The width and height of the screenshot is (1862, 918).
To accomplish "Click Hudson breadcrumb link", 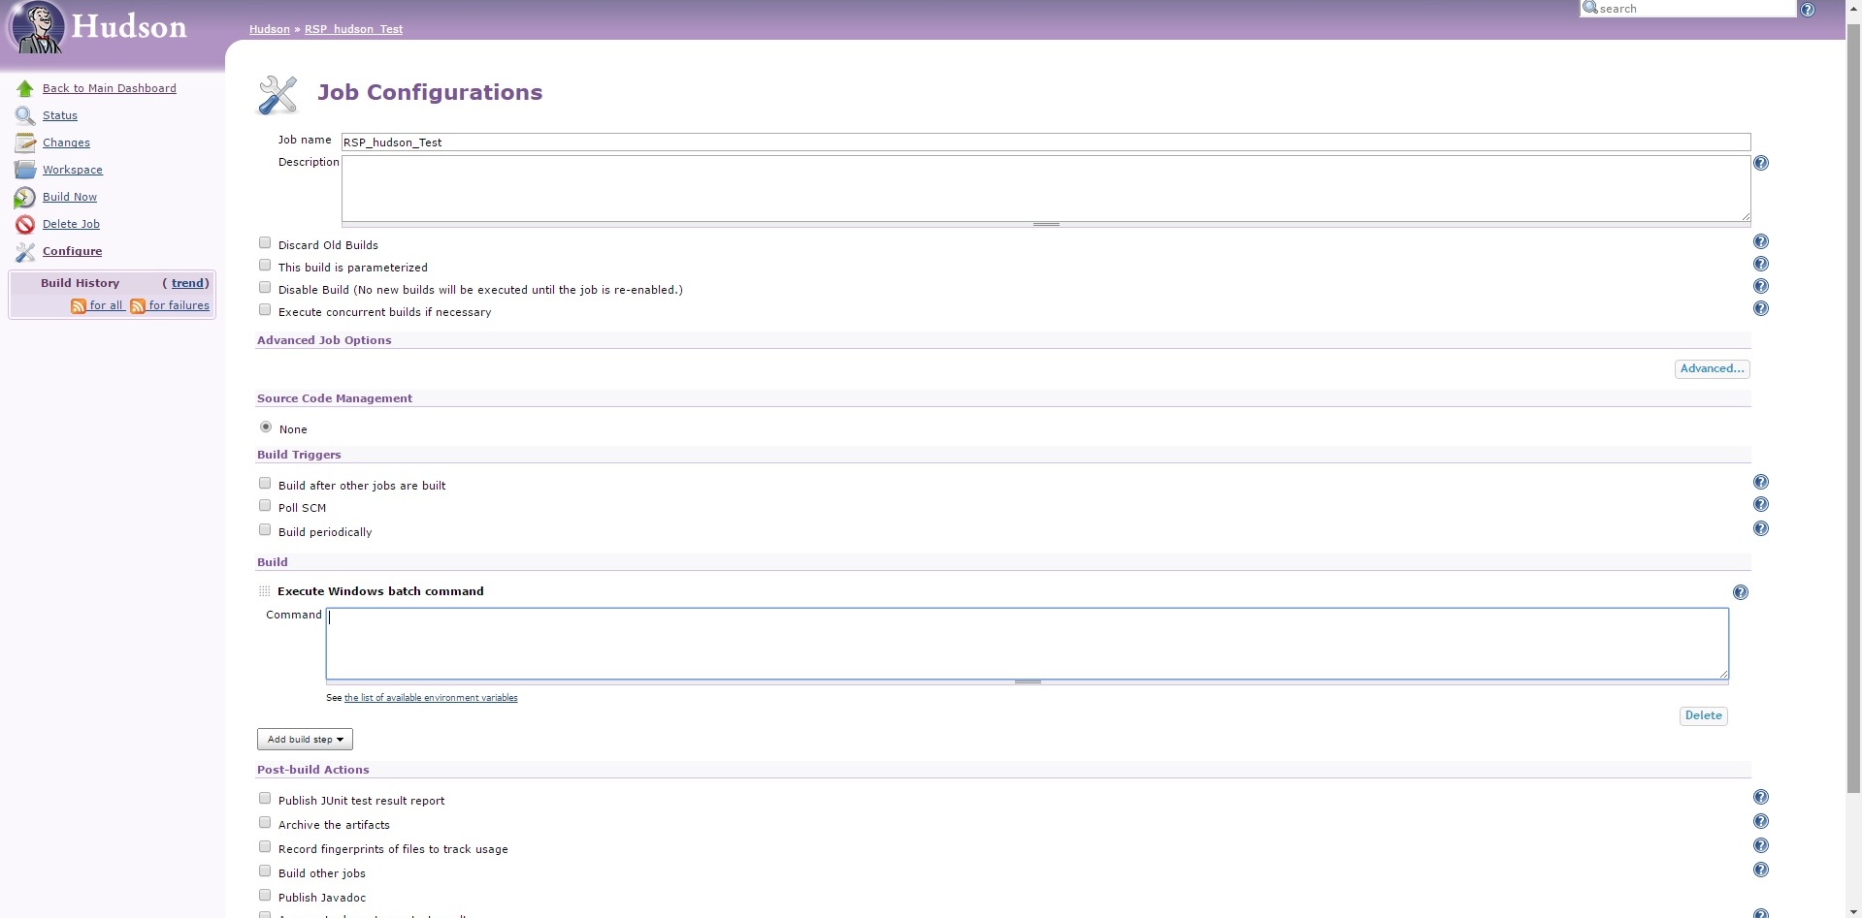I will tap(270, 29).
